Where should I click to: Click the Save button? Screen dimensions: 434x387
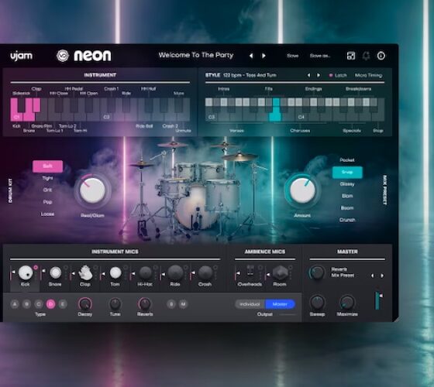coord(293,56)
